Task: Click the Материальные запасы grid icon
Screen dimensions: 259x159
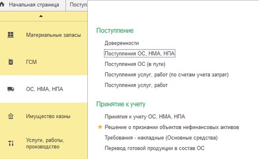Action: (11, 35)
